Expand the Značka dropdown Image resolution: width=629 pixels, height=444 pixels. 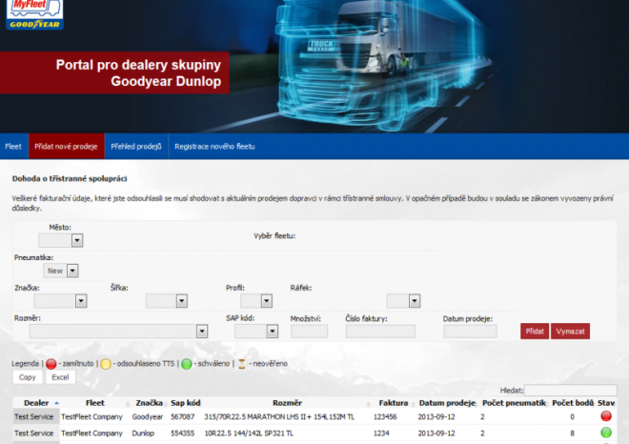pos(60,301)
